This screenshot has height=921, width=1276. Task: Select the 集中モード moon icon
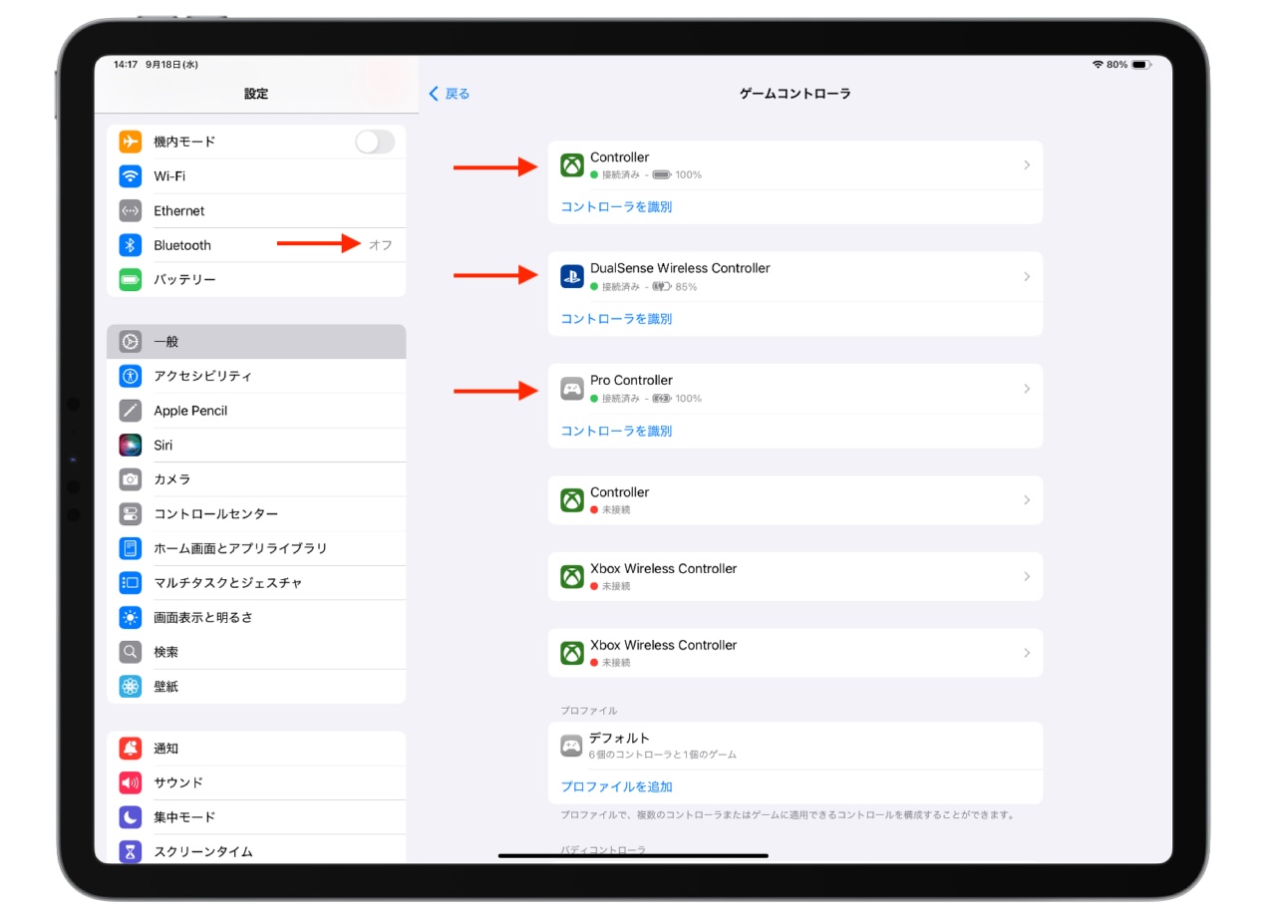131,817
